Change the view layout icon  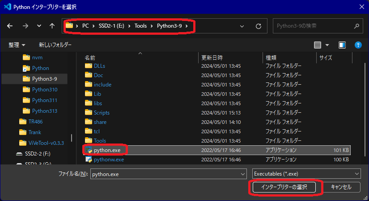point(318,45)
